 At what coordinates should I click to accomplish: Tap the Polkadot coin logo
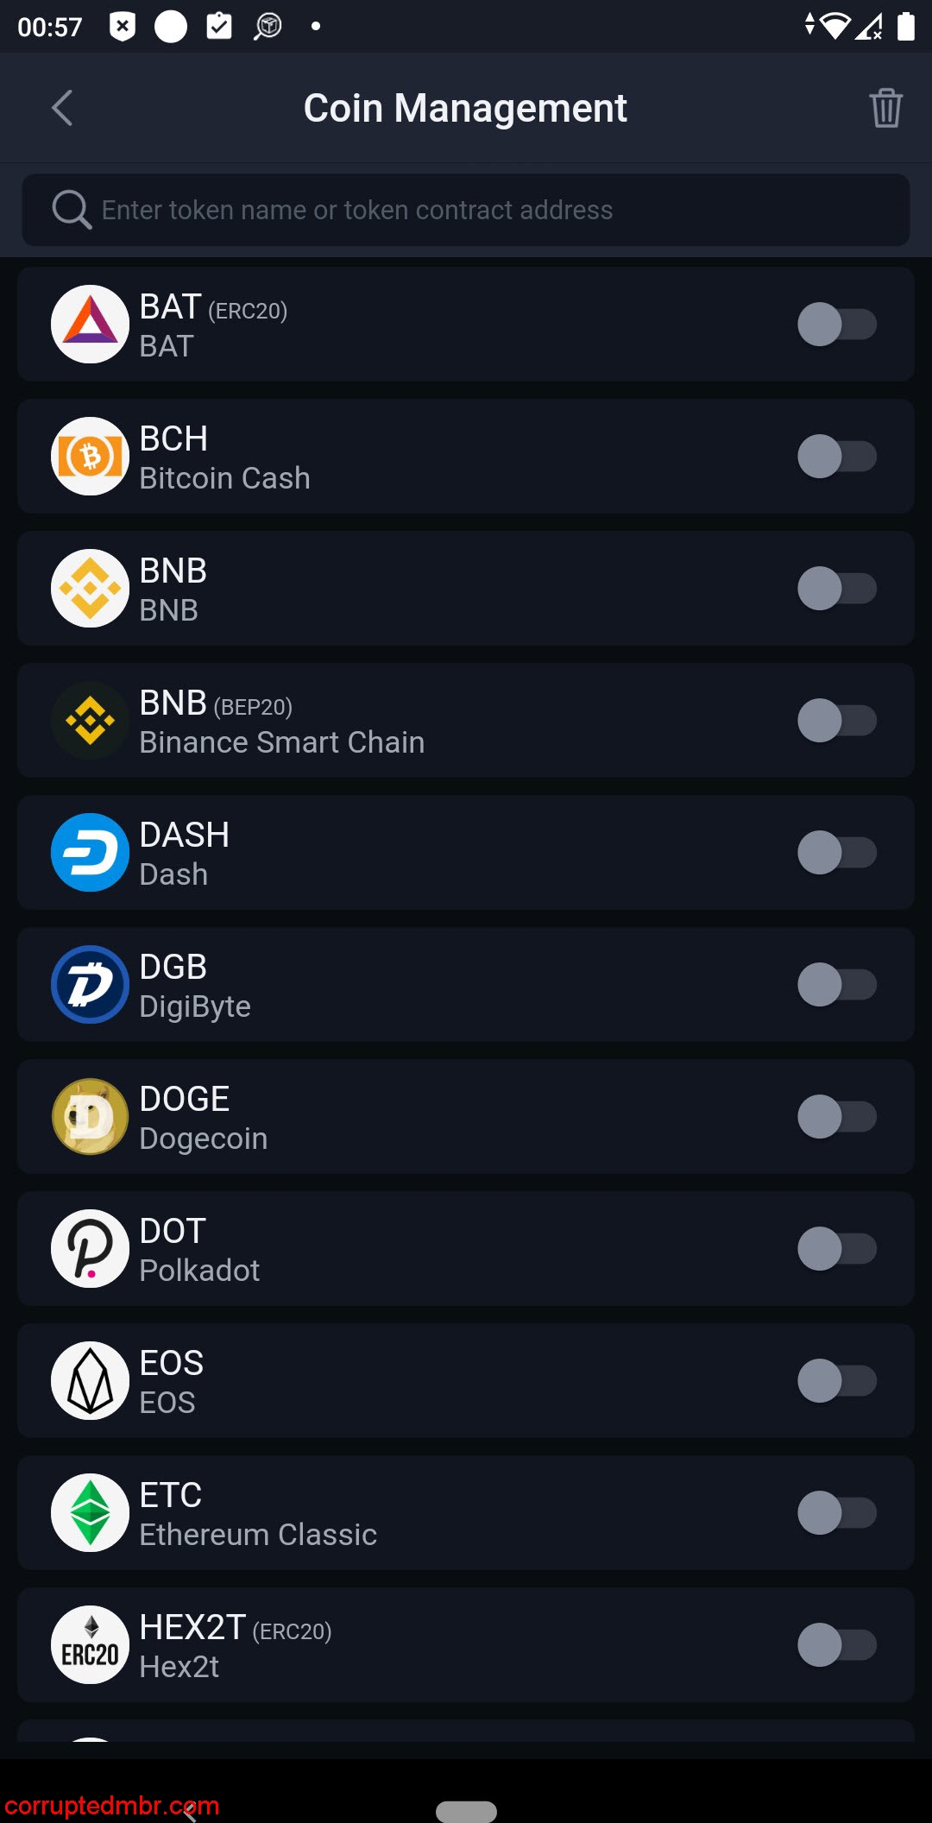(91, 1249)
